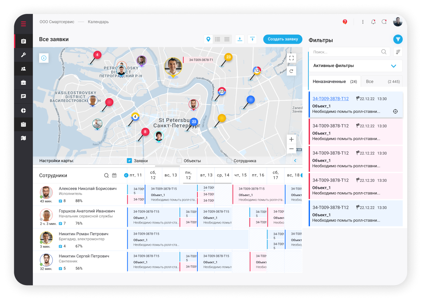
Task: Open the bell notifications
Action: pos(373,22)
